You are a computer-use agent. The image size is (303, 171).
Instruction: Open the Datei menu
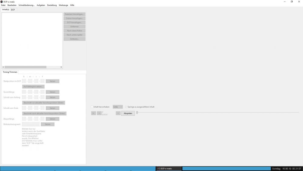tap(3, 5)
